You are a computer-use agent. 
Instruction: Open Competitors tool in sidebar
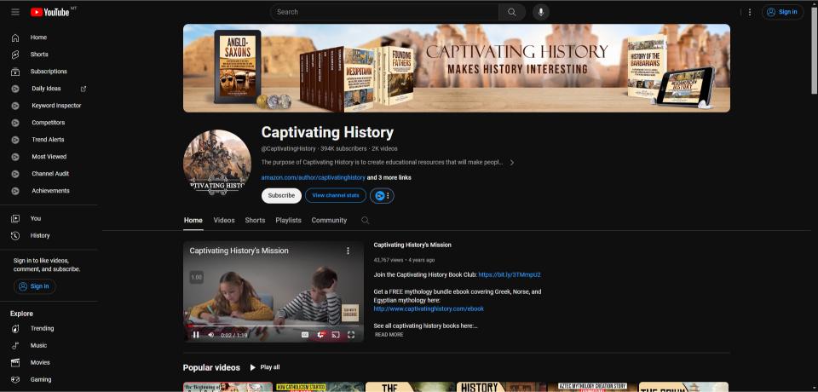(48, 123)
